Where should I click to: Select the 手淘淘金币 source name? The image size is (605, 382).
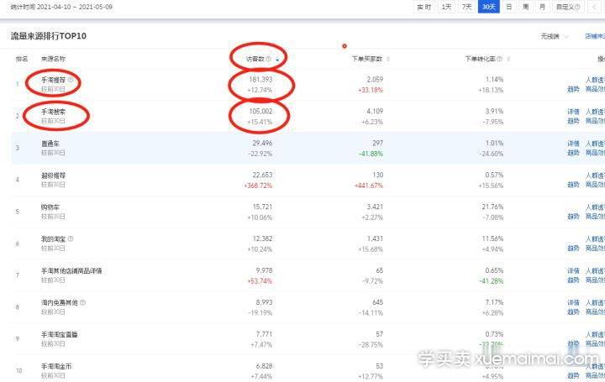pos(56,366)
